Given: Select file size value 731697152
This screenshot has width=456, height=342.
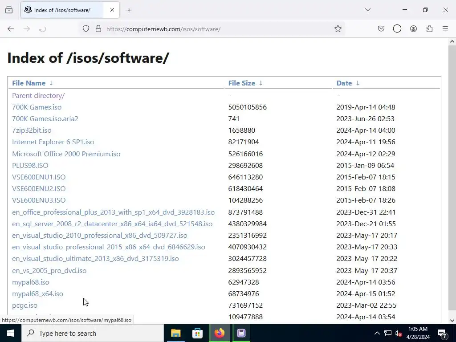Looking at the screenshot, I should [245, 305].
